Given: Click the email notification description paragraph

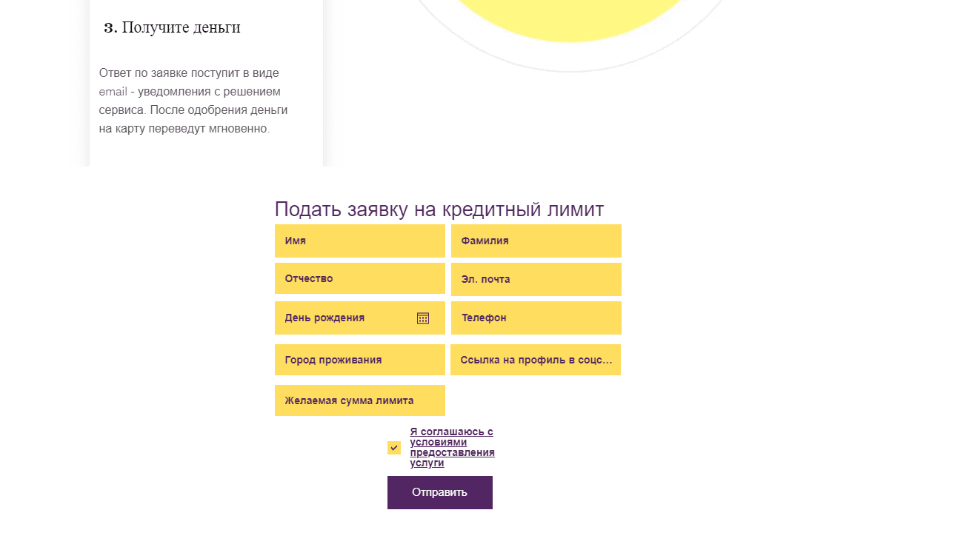Looking at the screenshot, I should pos(193,101).
